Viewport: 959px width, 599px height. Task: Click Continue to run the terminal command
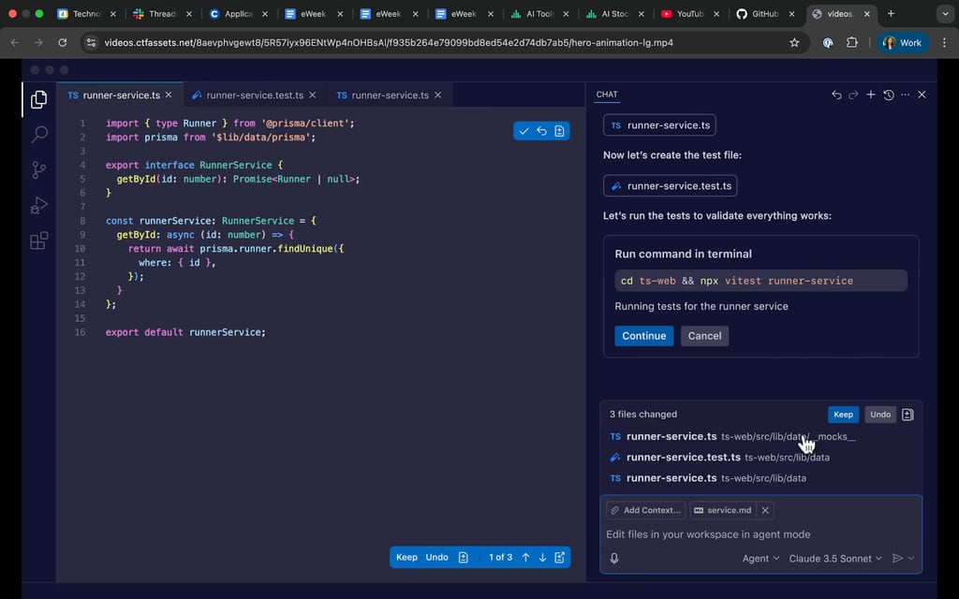[643, 335]
